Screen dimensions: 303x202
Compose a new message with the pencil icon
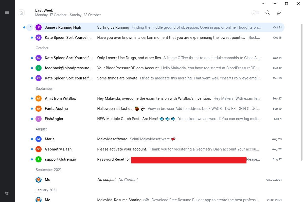279,13
